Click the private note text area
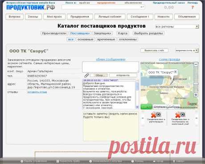Image resolution: width=205 pixels, height=164 pixels. tap(111, 126)
